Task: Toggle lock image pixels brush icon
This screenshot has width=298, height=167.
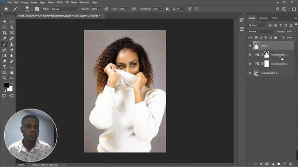Action: pyautogui.click(x=261, y=38)
